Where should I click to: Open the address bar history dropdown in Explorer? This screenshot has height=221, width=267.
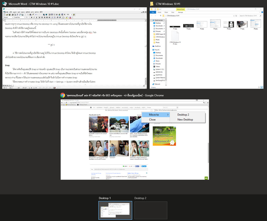click(234, 16)
